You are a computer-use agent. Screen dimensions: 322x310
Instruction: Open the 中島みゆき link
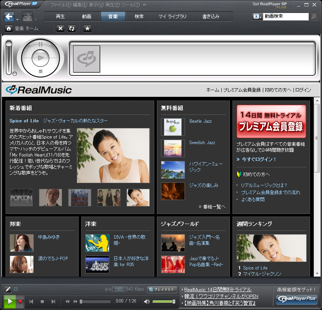click(49, 237)
